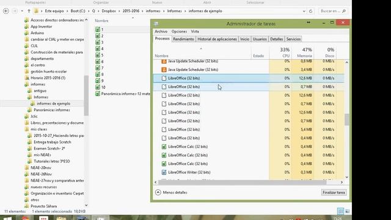This screenshot has height=220, width=391.
Task: Click search magnifier in Explorer
Action: (x=344, y=11)
